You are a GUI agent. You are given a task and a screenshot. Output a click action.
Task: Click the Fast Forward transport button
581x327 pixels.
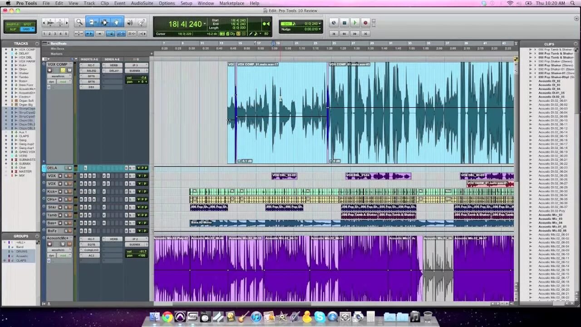[x=355, y=34]
